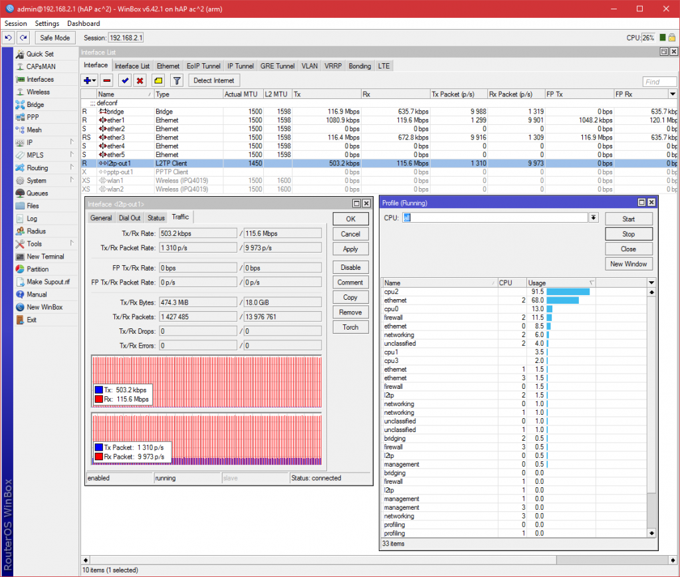Click the Torch button
The image size is (680, 577).
click(350, 327)
